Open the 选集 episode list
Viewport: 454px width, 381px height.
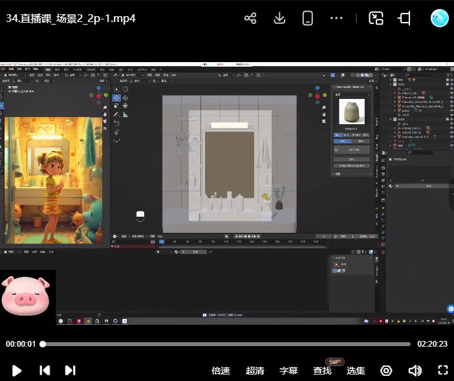[356, 371]
